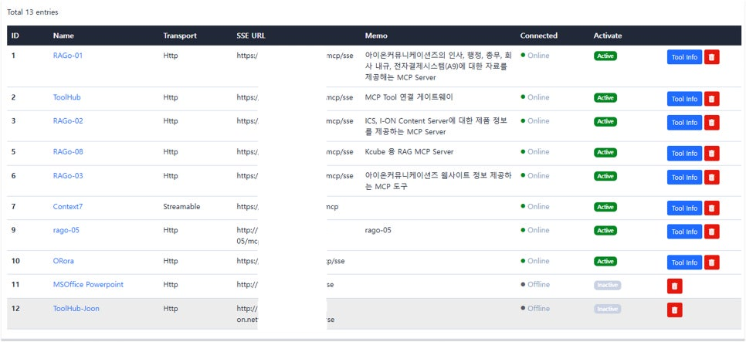Click the Connected column header

click(538, 36)
